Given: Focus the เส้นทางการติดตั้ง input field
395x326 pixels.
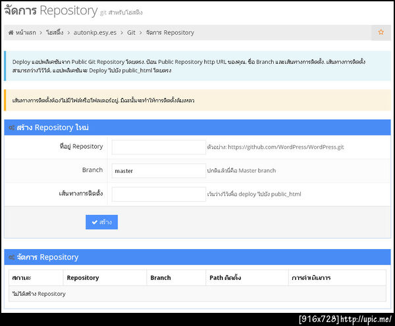Looking at the screenshot, I should pos(159,194).
